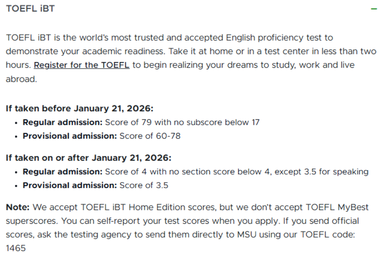386x253 pixels.
Task: Click the first bold 'Provisional admission:' label
Action: 70,136
